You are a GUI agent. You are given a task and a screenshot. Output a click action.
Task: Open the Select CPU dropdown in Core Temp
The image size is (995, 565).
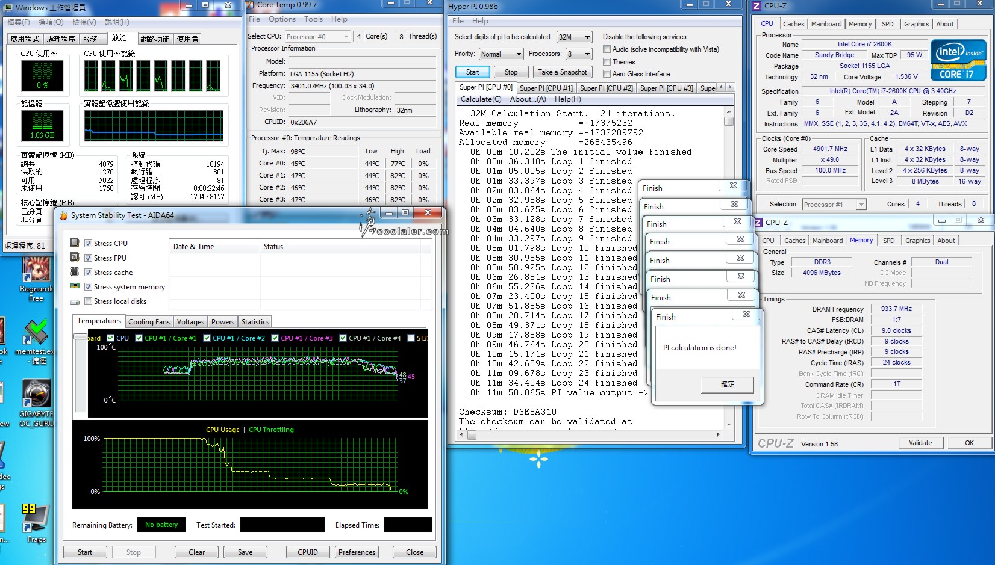click(317, 37)
